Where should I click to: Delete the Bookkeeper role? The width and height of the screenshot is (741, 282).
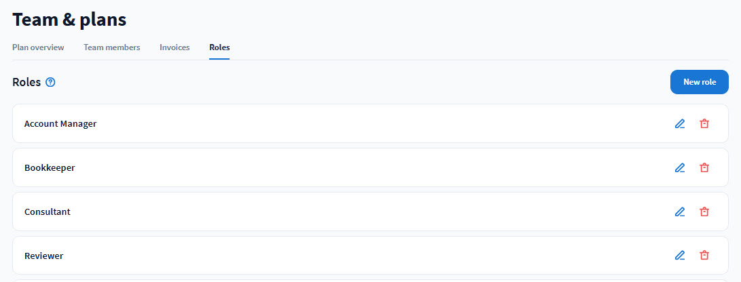[x=704, y=167]
